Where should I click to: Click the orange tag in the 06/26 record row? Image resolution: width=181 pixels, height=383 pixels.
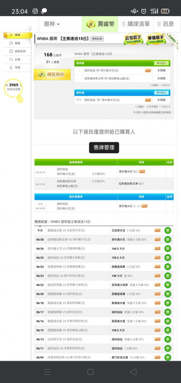[157, 249]
